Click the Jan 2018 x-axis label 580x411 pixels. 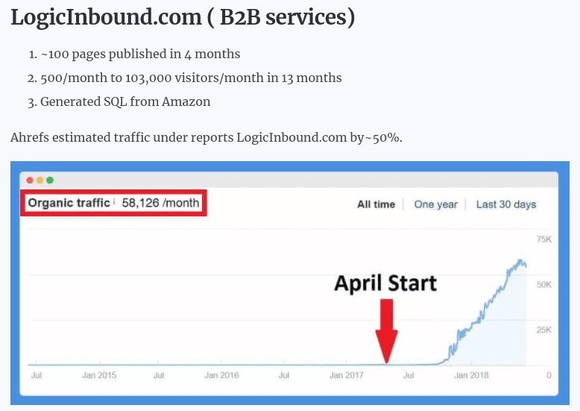[471, 375]
